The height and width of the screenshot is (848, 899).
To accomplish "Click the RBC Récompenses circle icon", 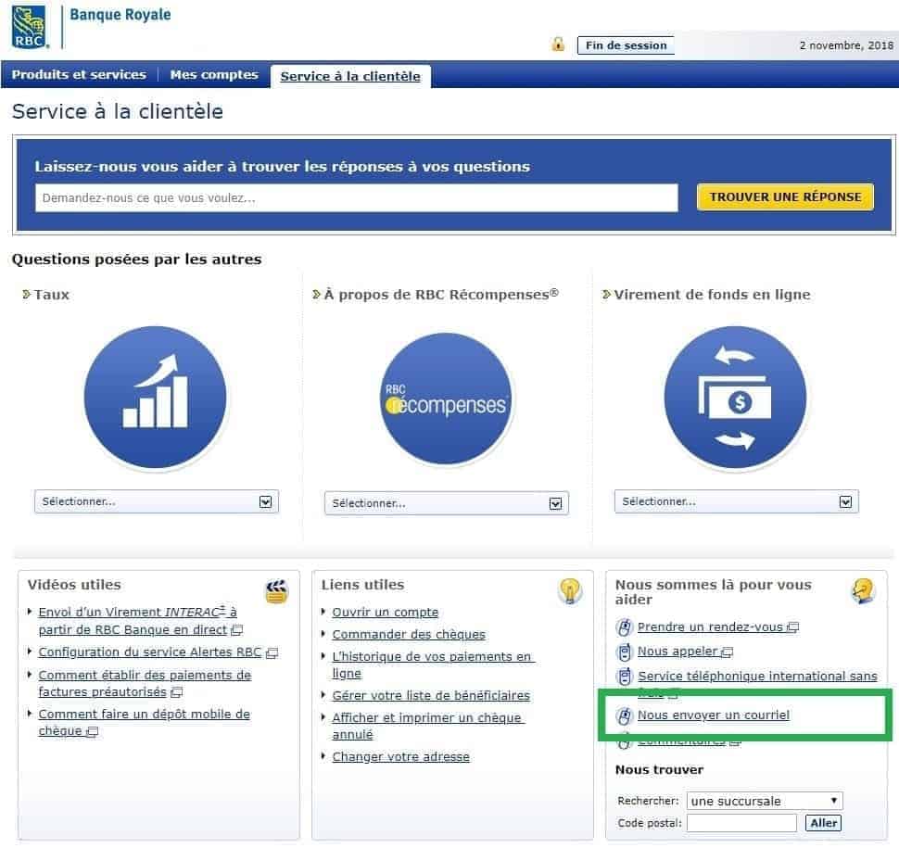I will click(x=446, y=399).
